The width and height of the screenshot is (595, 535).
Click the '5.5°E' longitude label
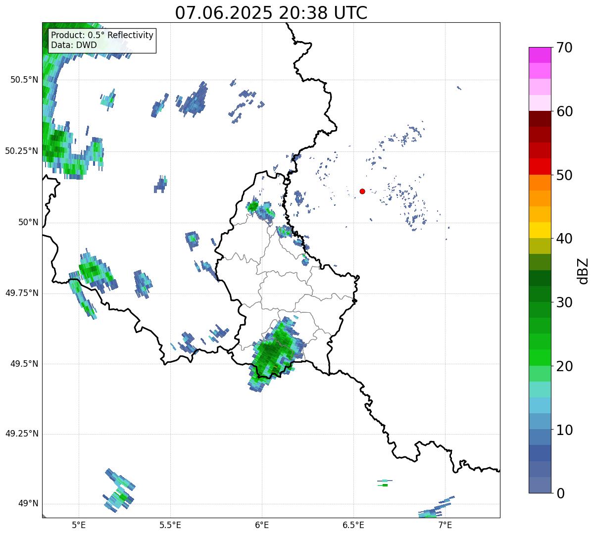(170, 525)
